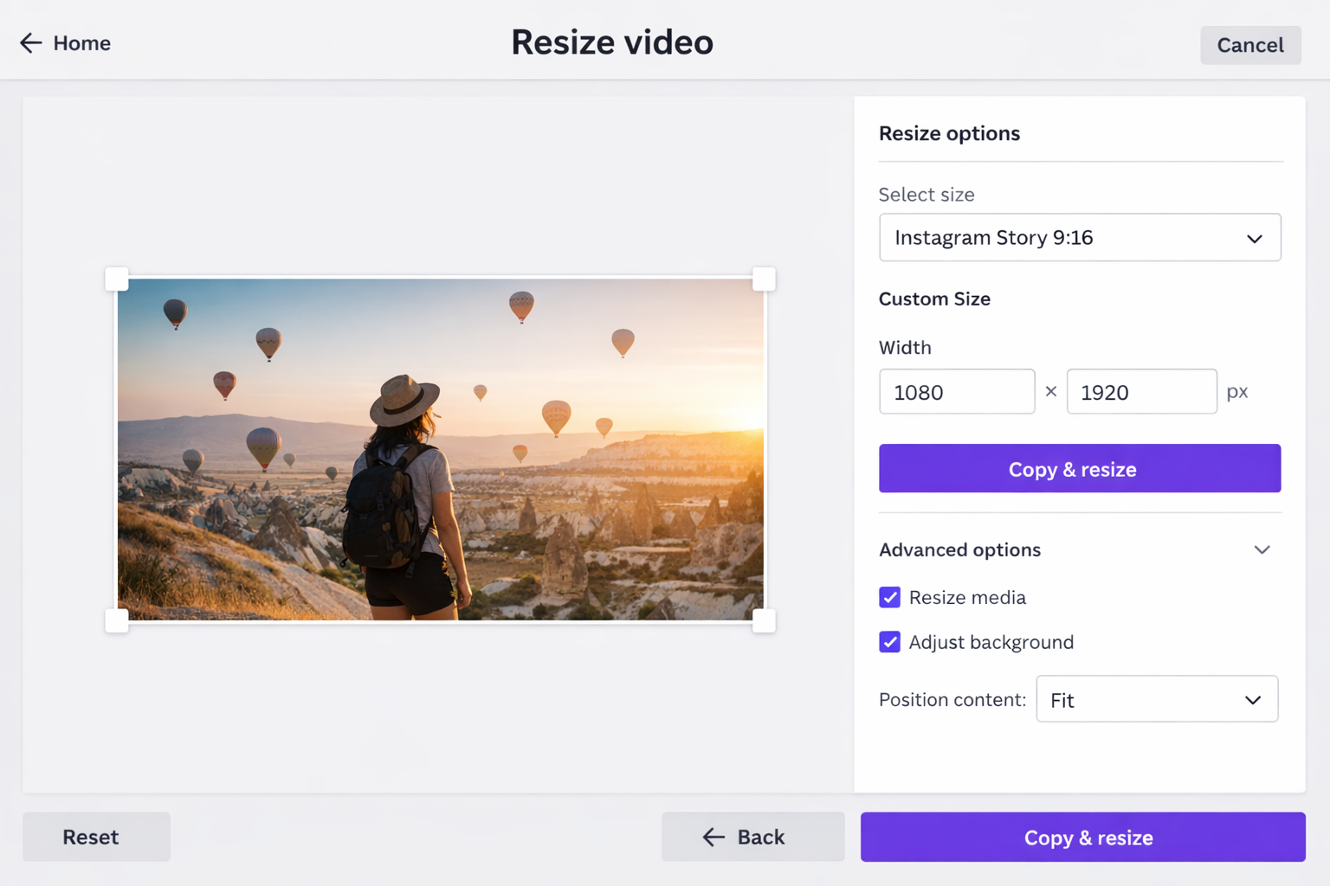Image resolution: width=1330 pixels, height=886 pixels.
Task: Collapse the Advanced options section
Action: [x=1262, y=549]
